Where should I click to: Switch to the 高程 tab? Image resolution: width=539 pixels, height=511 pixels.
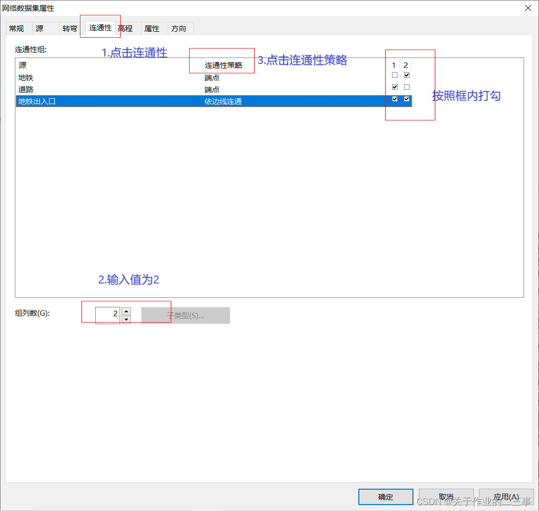pyautogui.click(x=126, y=28)
